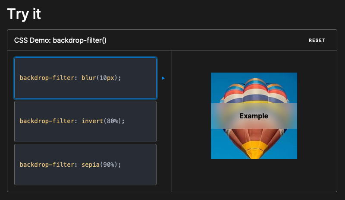Image resolution: width=345 pixels, height=200 pixels.
Task: Click the blue arrow next to blur example
Action: [x=163, y=78]
